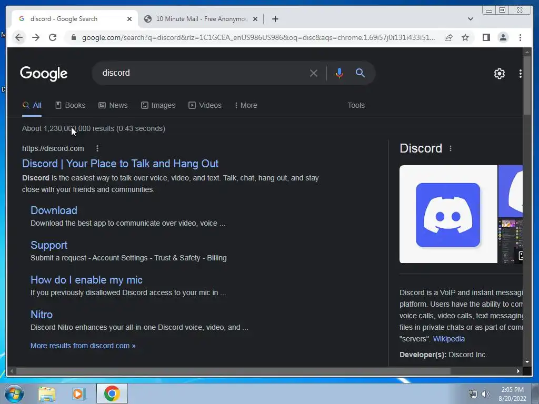The image size is (539, 404).
Task: Open the Tools search options
Action: [x=356, y=105]
